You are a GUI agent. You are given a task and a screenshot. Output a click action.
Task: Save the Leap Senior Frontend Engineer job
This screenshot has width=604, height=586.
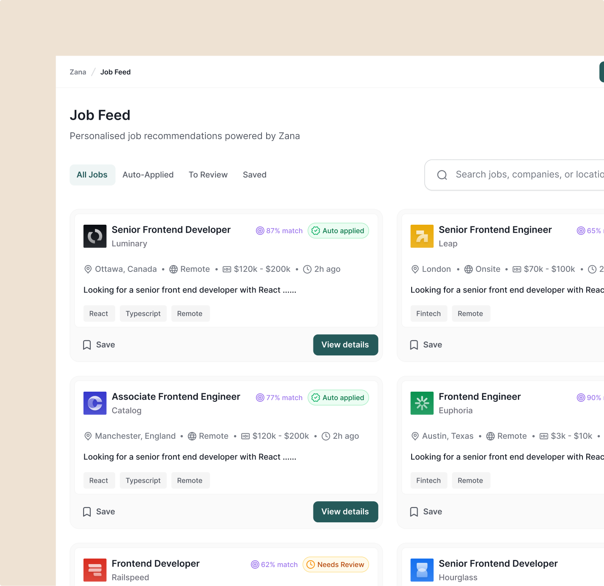point(426,345)
